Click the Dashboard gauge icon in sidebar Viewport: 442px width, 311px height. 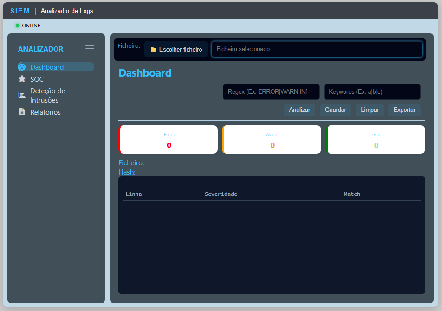(22, 67)
